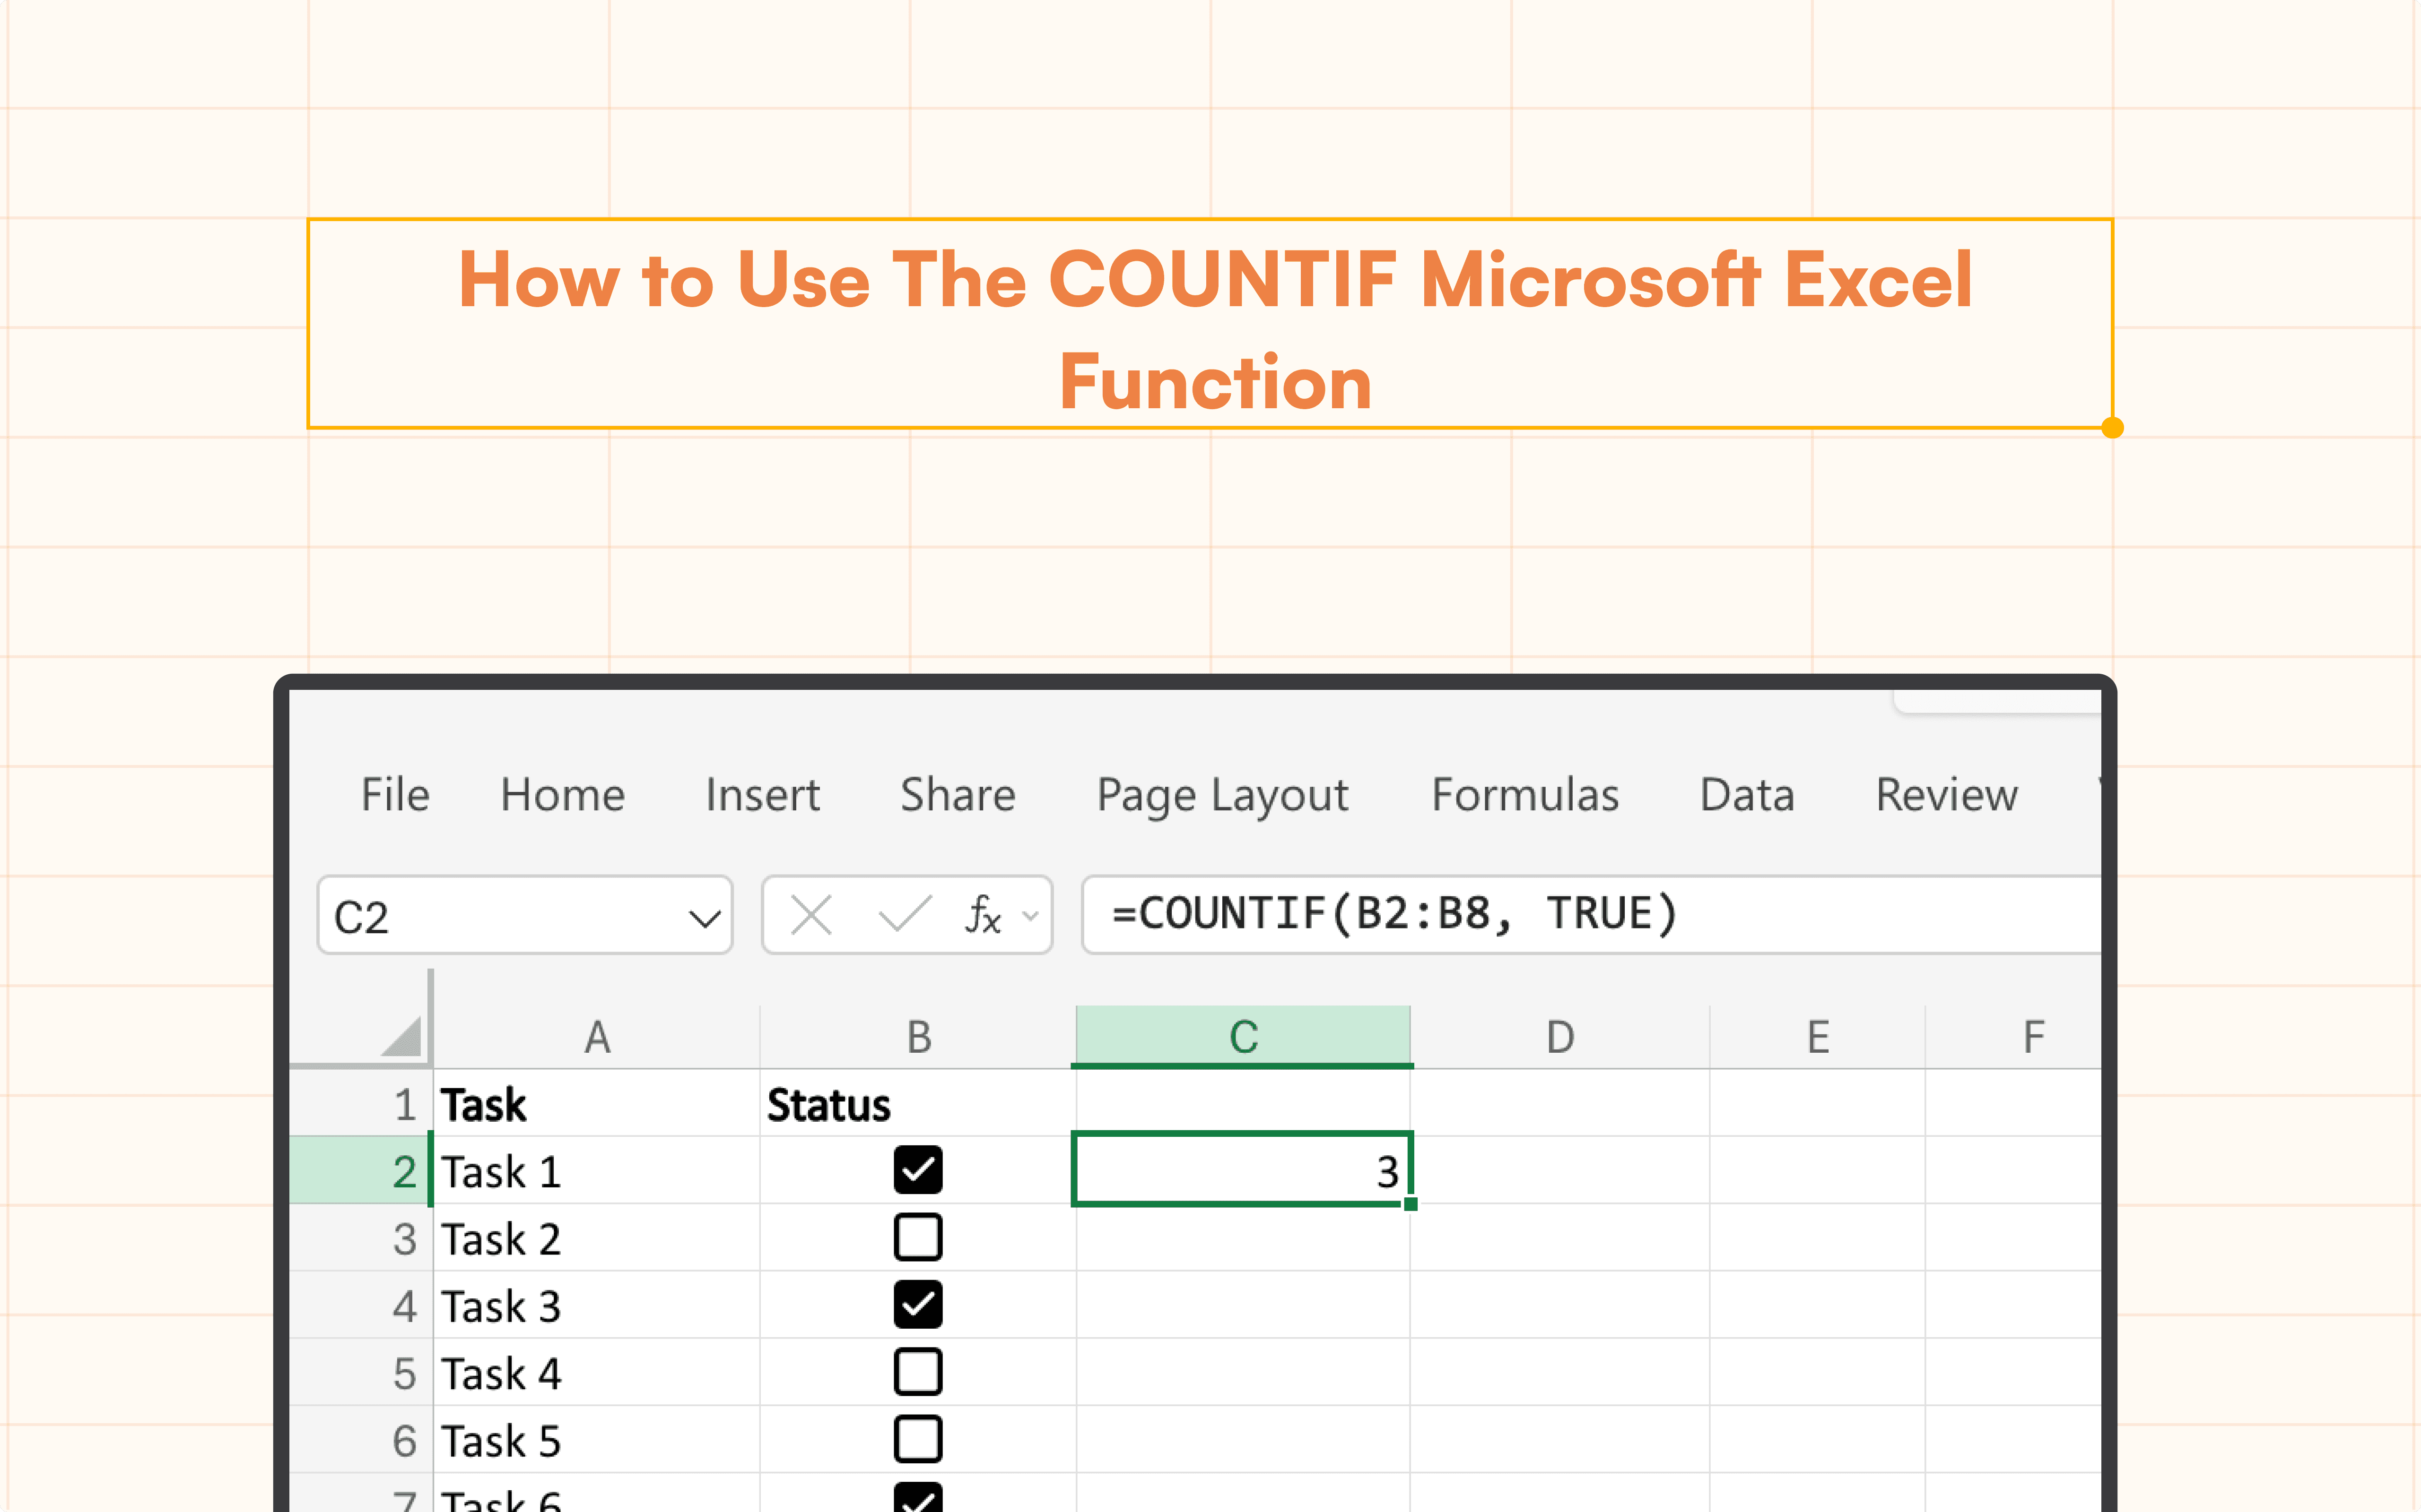This screenshot has width=2421, height=1512.
Task: Click the formula bar with COUNTIF formula
Action: click(x=1591, y=915)
